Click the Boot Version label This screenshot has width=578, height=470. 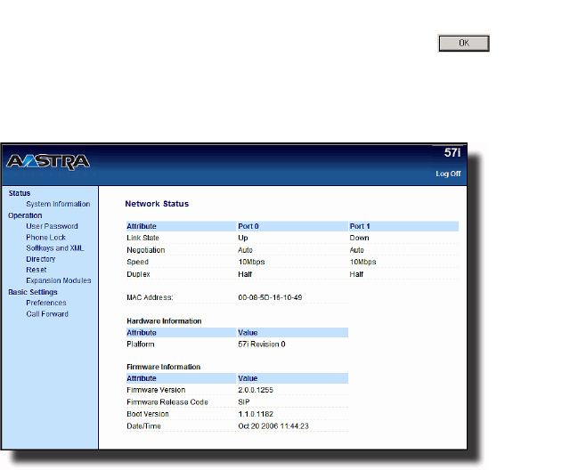[148, 414]
